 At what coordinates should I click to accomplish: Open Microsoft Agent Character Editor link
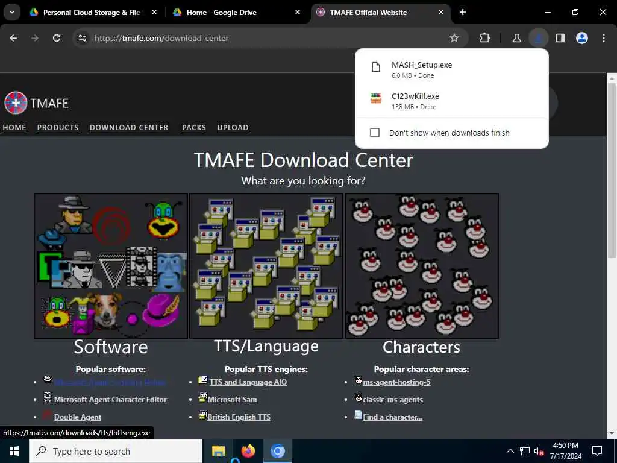pyautogui.click(x=111, y=399)
